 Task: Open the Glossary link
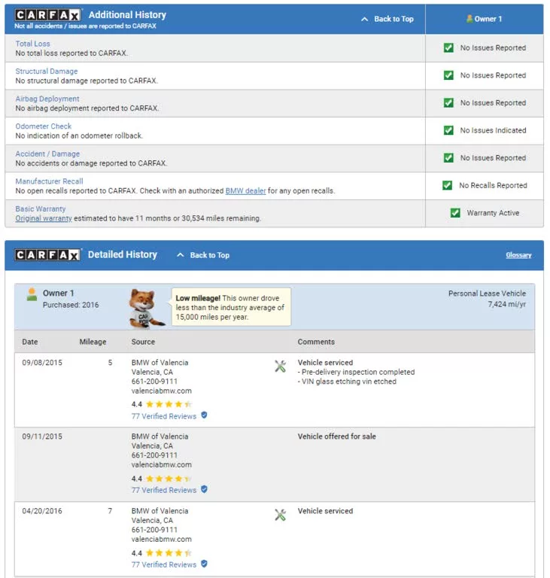tap(518, 254)
